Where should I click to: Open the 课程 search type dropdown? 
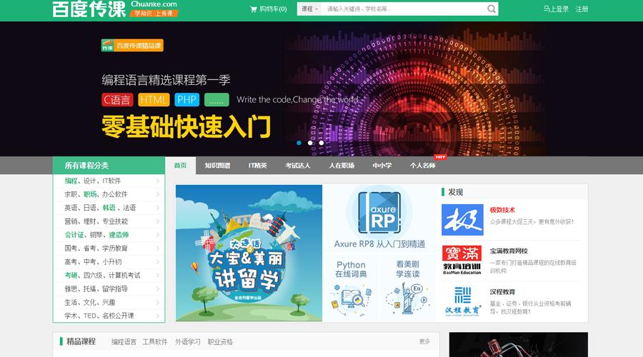[x=309, y=9]
